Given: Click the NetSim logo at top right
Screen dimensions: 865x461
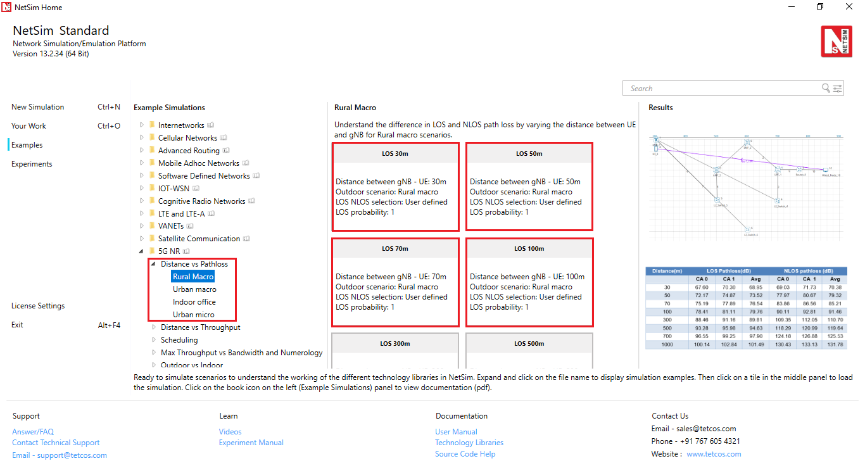Looking at the screenshot, I should 837,41.
